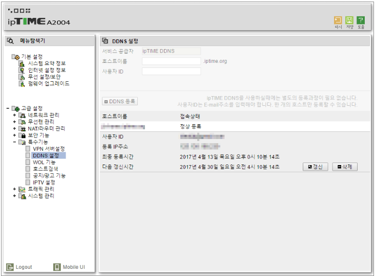Viewport: 375px width, 276px height.
Task: Click the page icon beside IPTV 설정
Action: pos(28,182)
